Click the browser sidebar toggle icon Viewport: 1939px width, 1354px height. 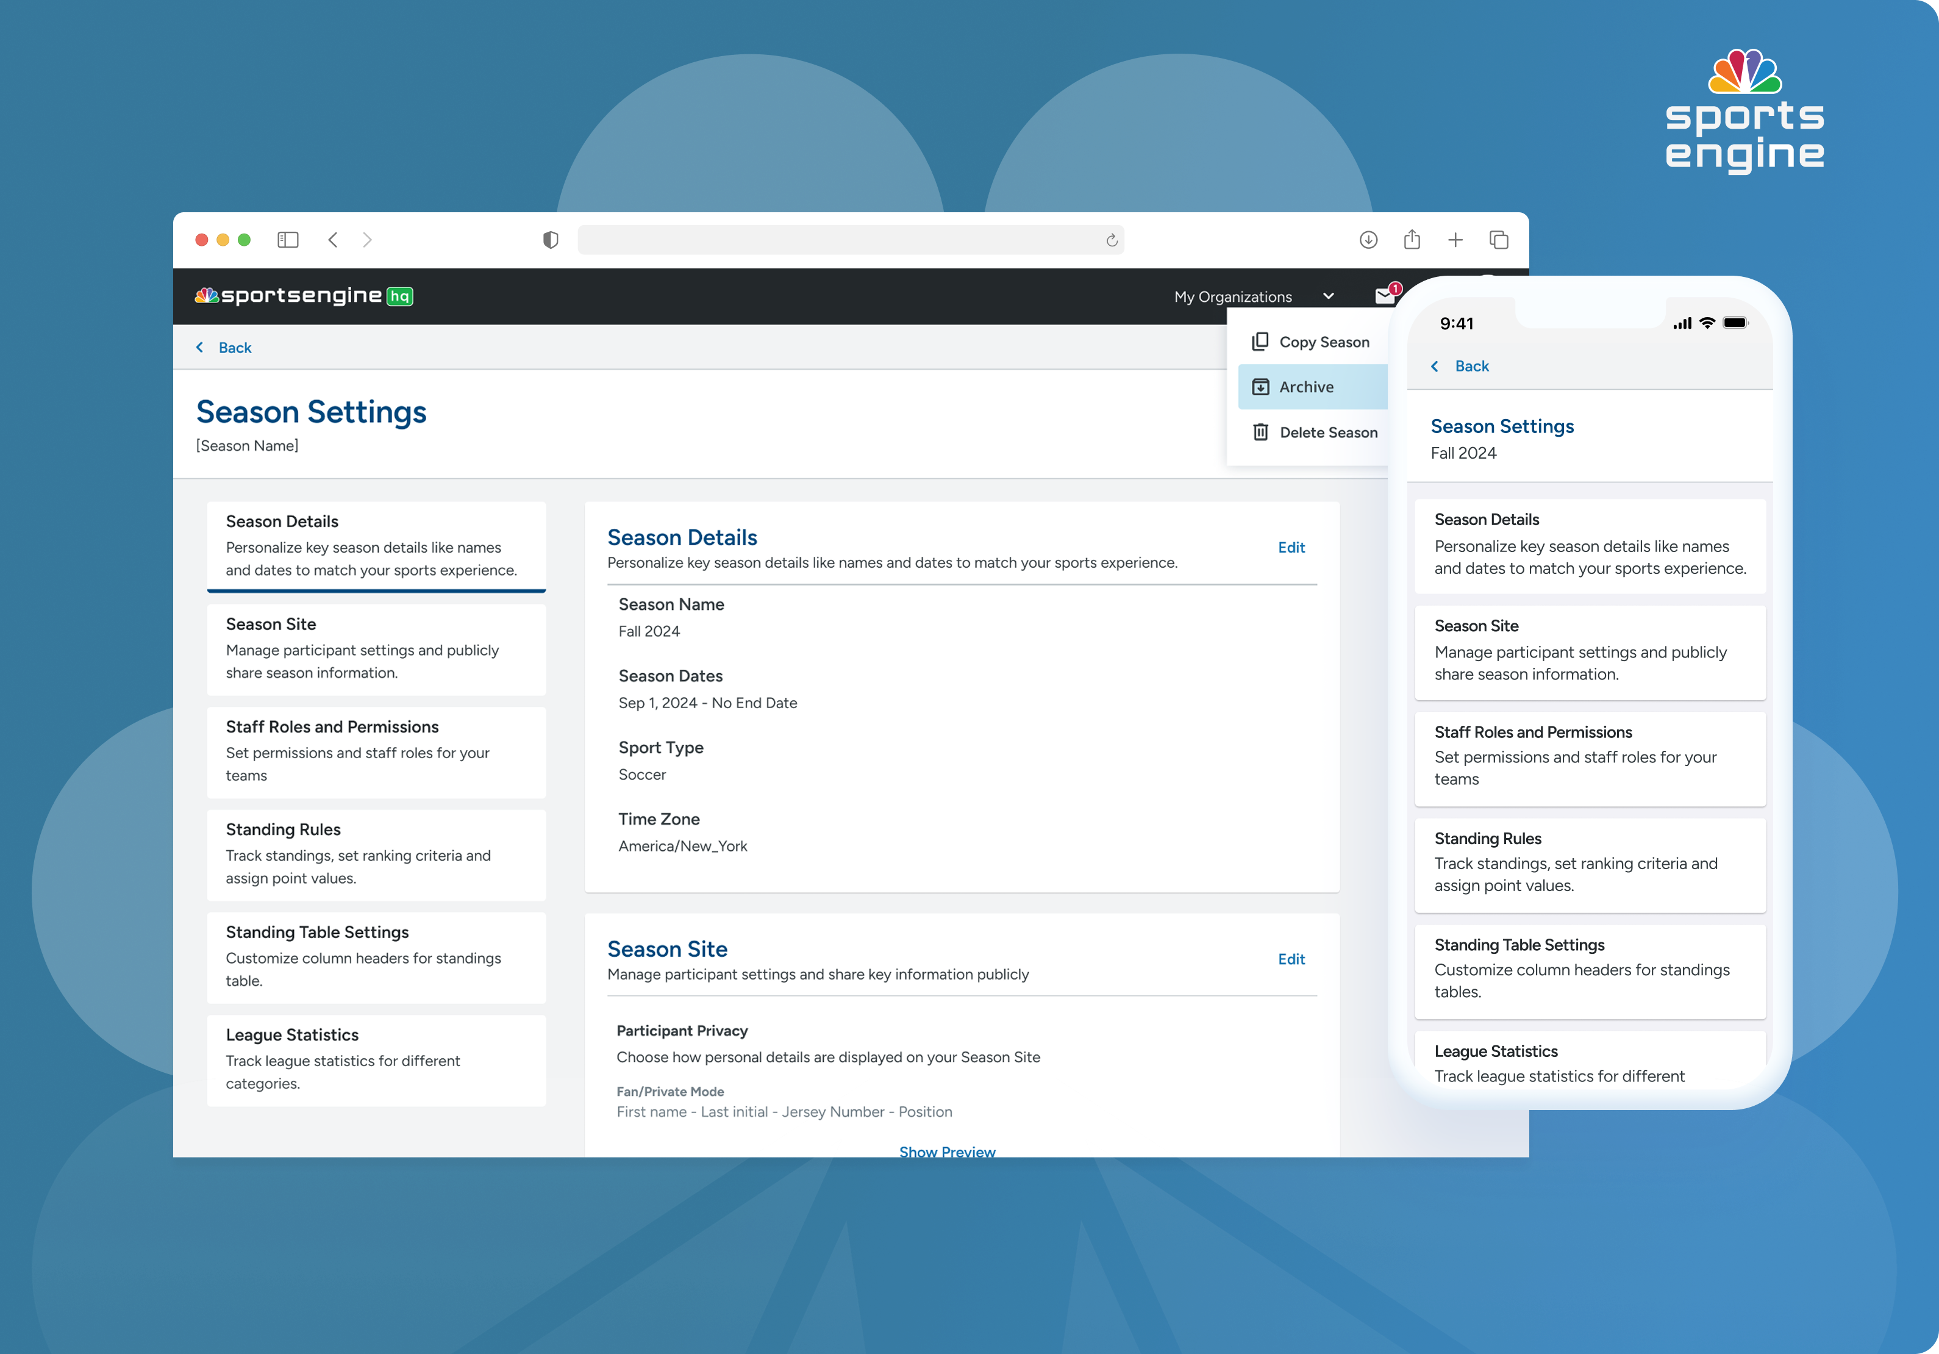[x=288, y=240]
